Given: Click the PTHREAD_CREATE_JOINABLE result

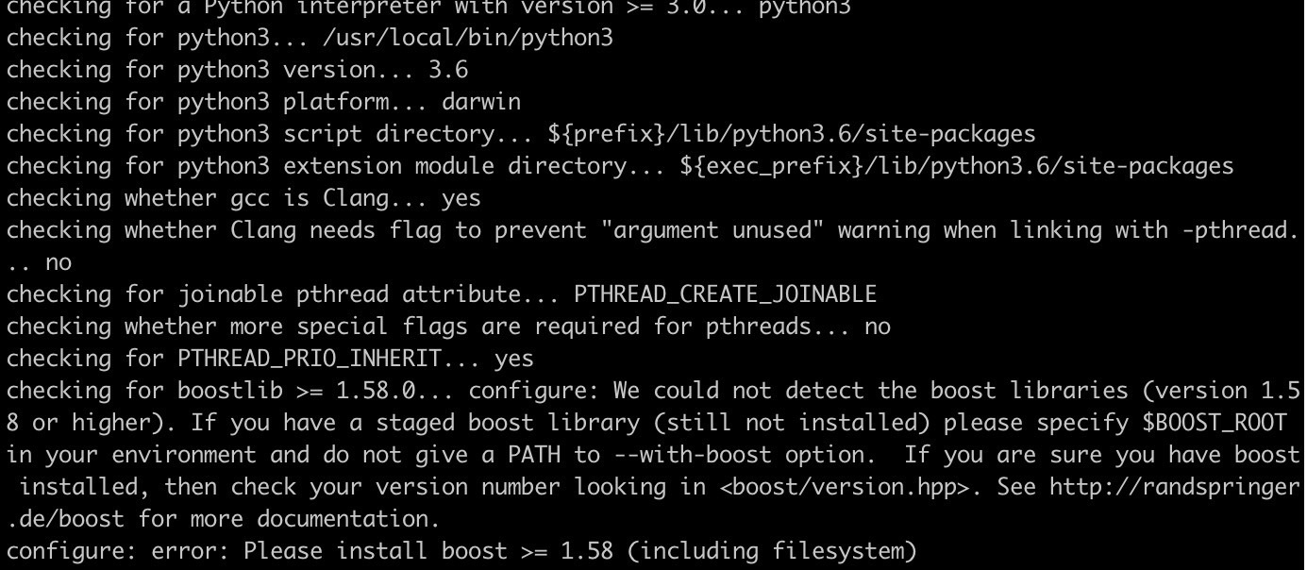Looking at the screenshot, I should coord(726,294).
